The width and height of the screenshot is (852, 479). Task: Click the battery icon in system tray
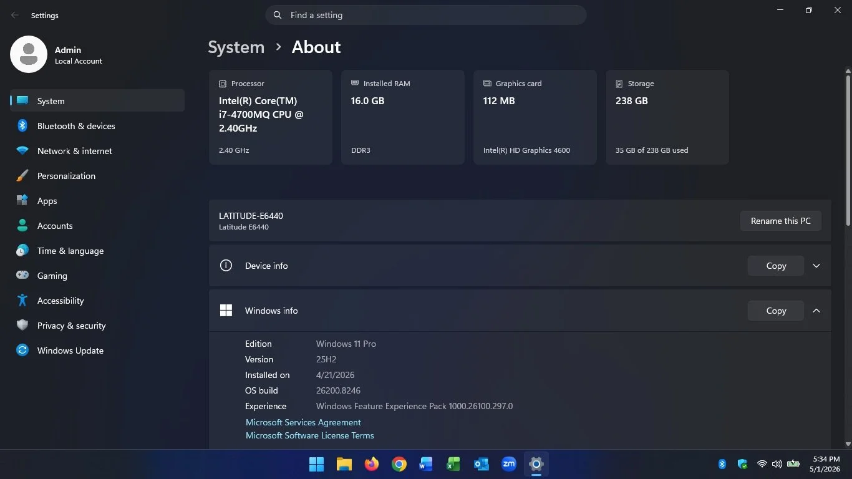click(x=793, y=463)
